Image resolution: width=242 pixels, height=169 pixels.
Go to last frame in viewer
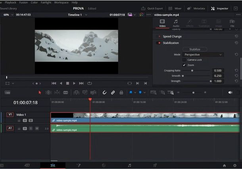tap(81, 83)
